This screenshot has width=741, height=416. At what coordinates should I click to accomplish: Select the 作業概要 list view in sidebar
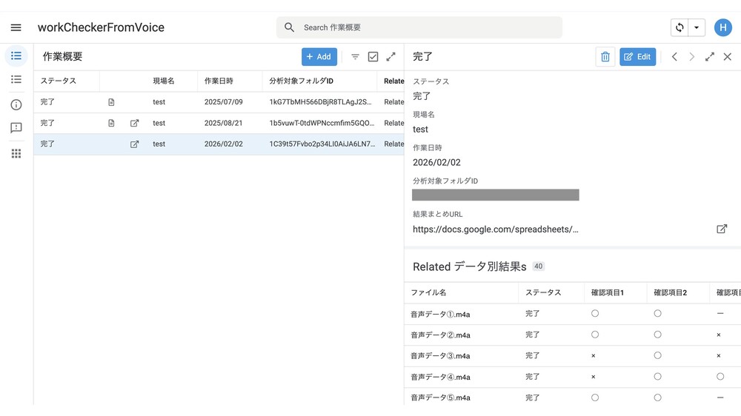click(x=16, y=56)
